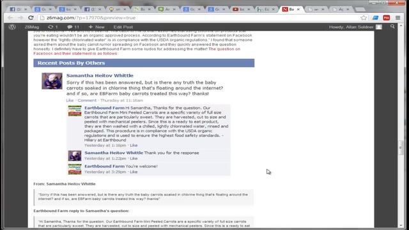Click the scrollbar down arrow

coord(401,226)
